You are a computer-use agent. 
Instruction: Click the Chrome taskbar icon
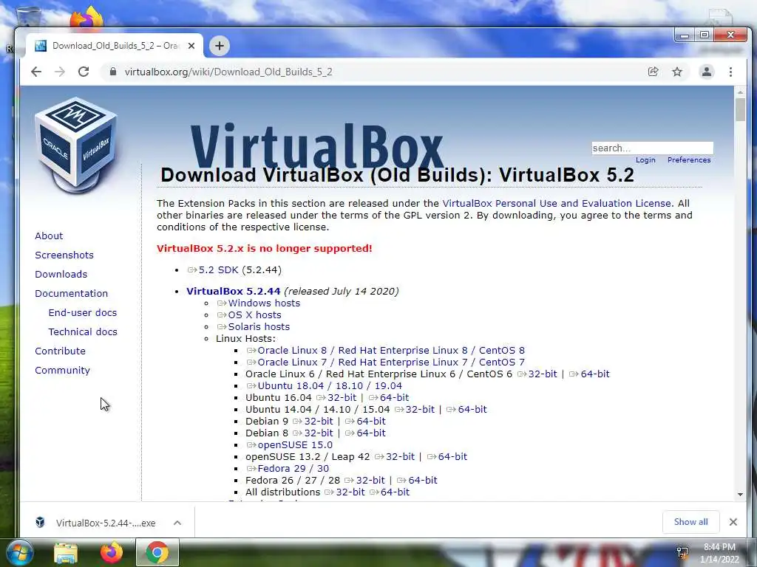[157, 552]
